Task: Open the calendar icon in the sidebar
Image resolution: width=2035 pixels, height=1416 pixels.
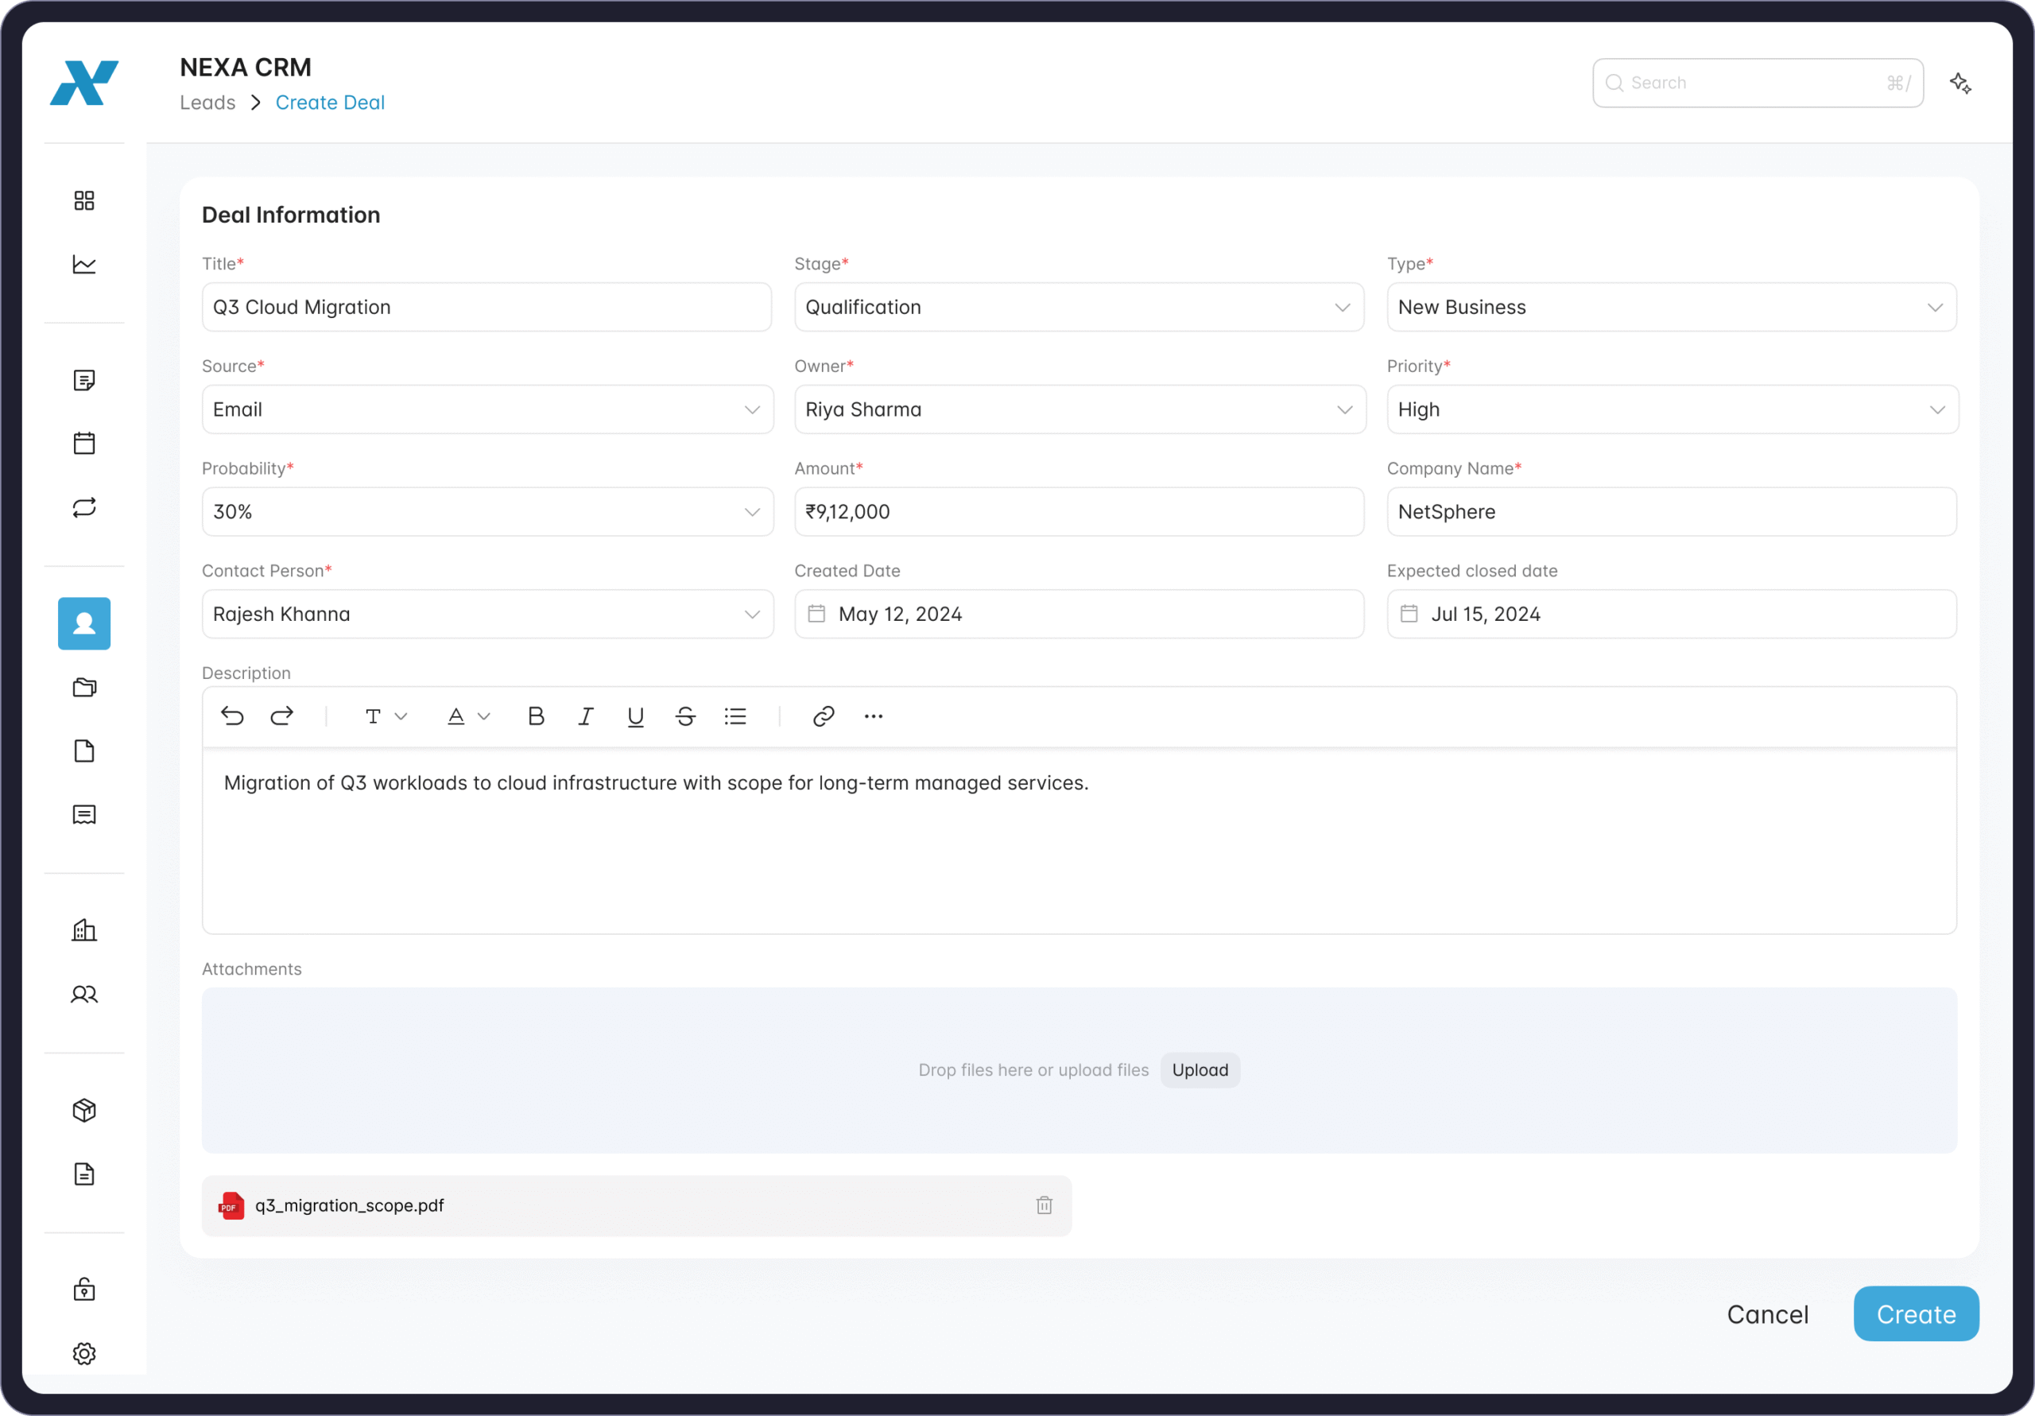Action: click(x=84, y=444)
